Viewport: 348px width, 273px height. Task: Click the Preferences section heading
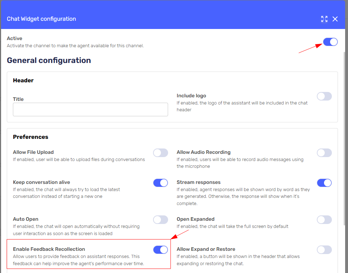[x=30, y=137]
